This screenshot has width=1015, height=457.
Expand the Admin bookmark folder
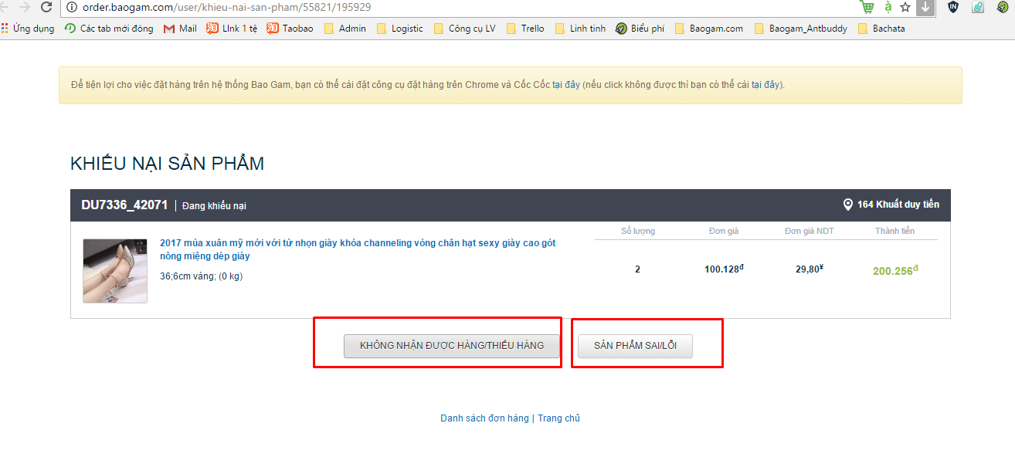[x=345, y=29]
